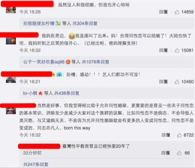The width and height of the screenshot is (195, 168).
Task: Open user 别想随便加柠檬's profile
Action: tap(39, 23)
